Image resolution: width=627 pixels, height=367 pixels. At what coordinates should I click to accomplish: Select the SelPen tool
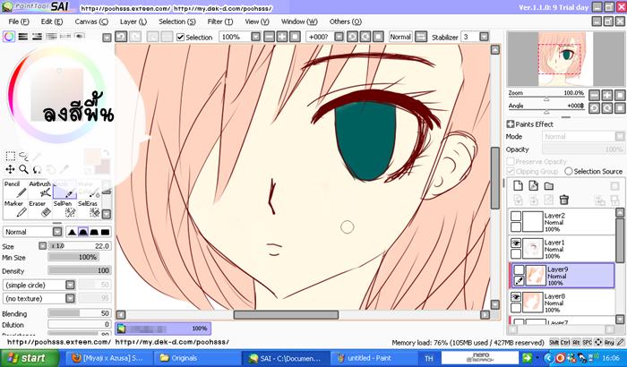64,209
